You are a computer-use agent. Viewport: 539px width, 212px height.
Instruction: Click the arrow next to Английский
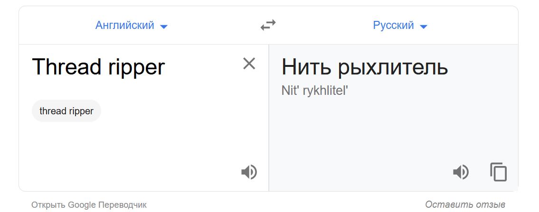tap(164, 27)
